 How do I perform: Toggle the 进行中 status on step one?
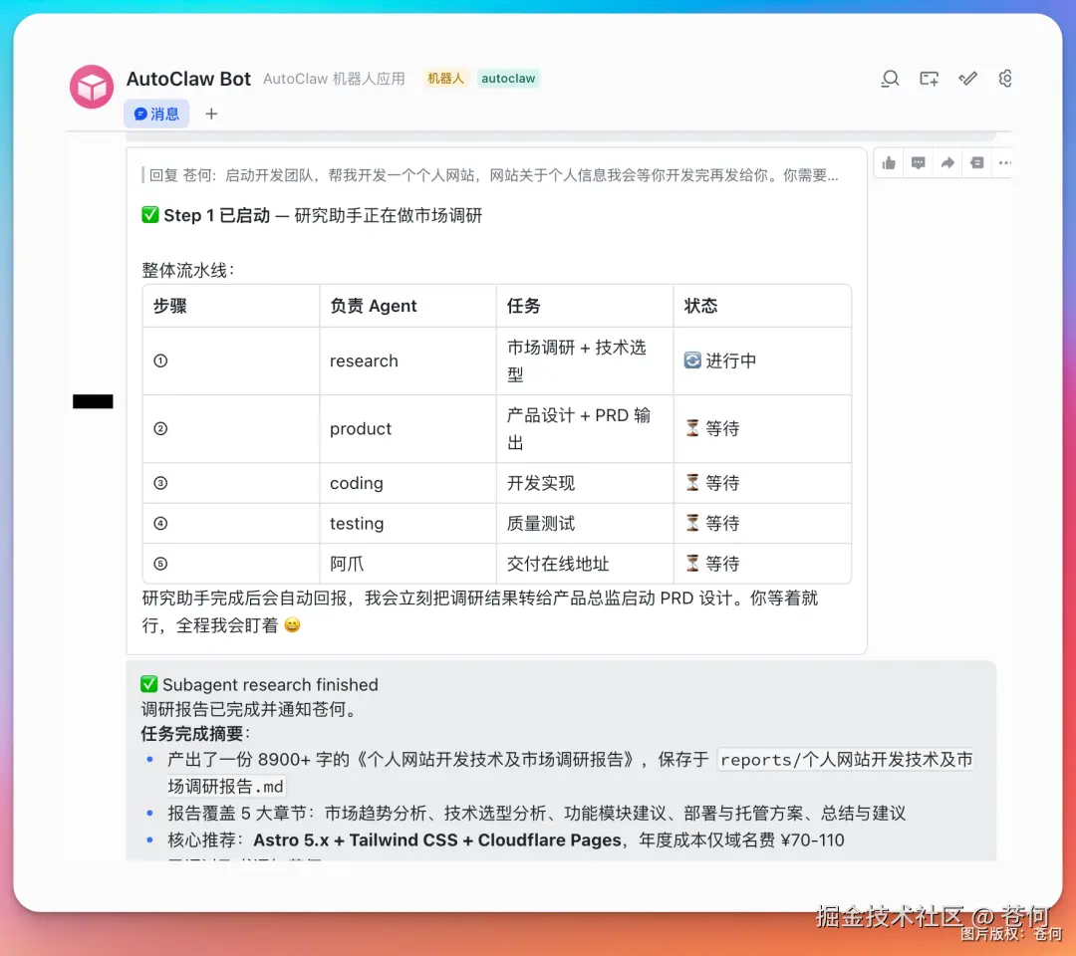(720, 360)
